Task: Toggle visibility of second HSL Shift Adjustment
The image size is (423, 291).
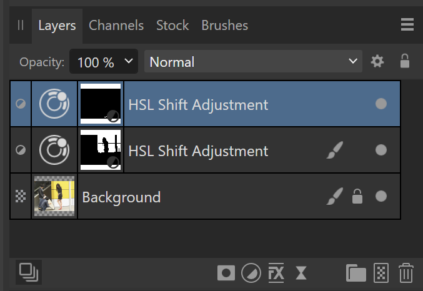Action: tap(381, 150)
